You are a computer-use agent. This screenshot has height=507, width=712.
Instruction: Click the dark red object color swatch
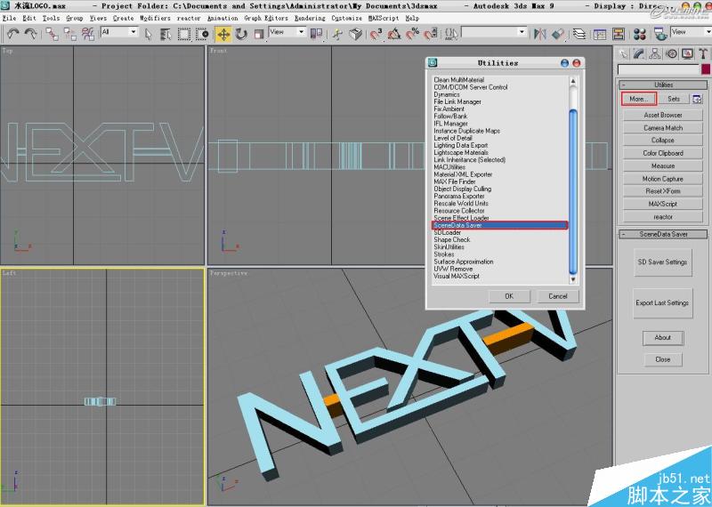706,69
